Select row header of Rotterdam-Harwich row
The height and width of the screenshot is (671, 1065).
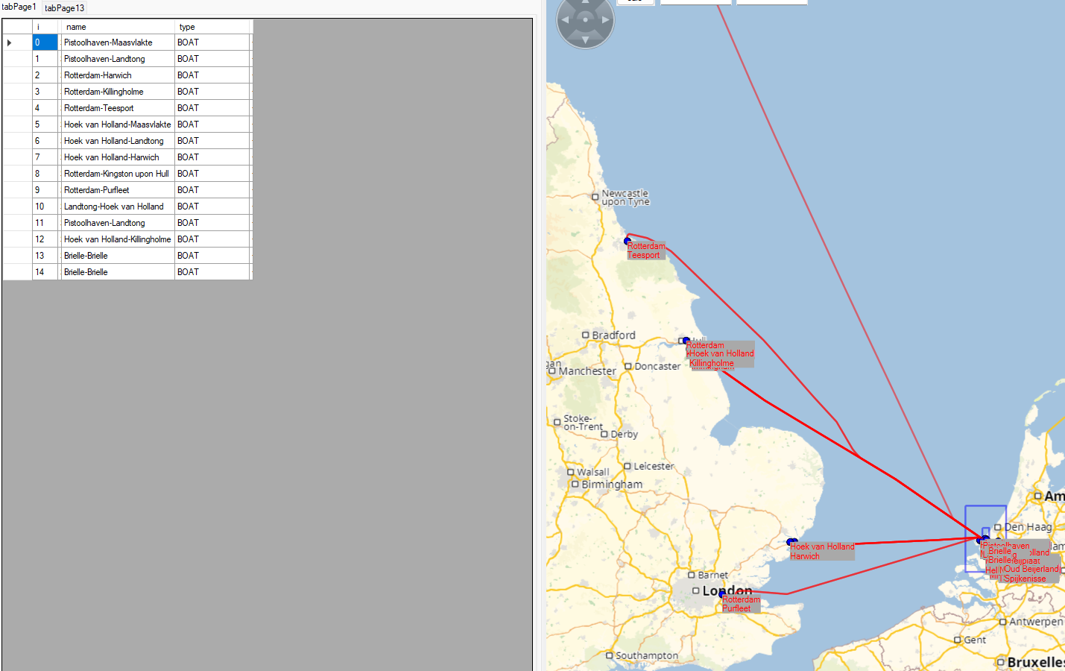coord(17,75)
